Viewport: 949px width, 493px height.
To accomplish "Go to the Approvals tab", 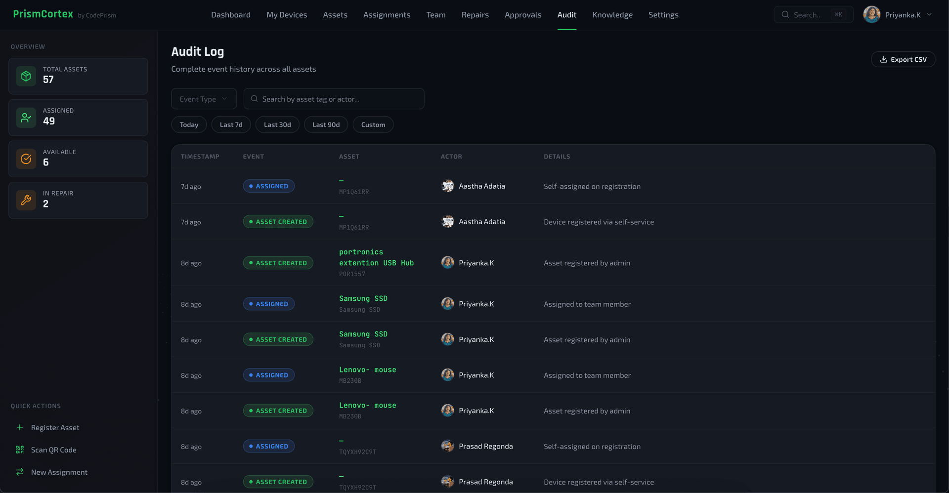I will [523, 15].
